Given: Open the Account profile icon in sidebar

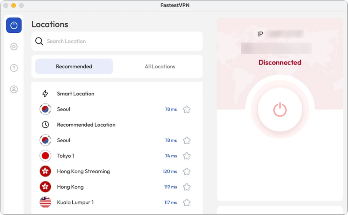Looking at the screenshot, I should 14,89.
